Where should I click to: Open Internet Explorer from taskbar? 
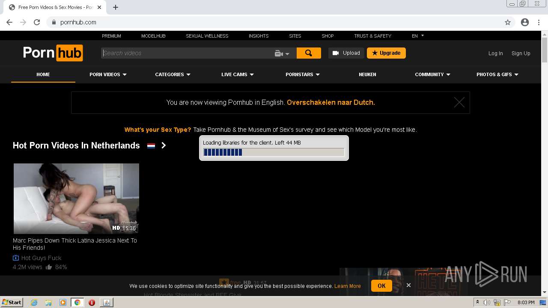coord(34,302)
